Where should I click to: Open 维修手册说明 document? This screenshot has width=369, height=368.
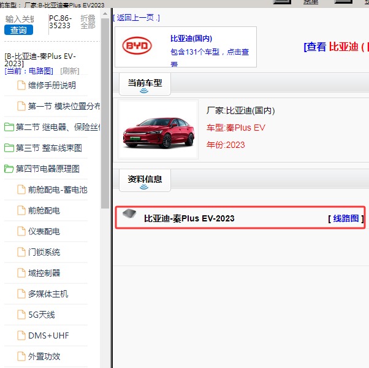(x=52, y=85)
